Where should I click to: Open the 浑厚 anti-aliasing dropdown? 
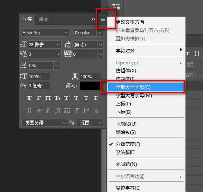coord(90,123)
